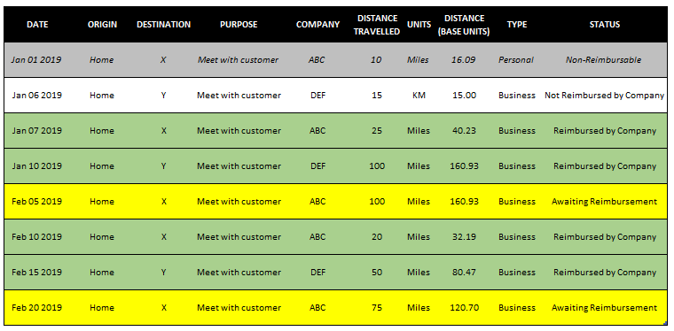Click the COMPANY column header

click(x=317, y=25)
